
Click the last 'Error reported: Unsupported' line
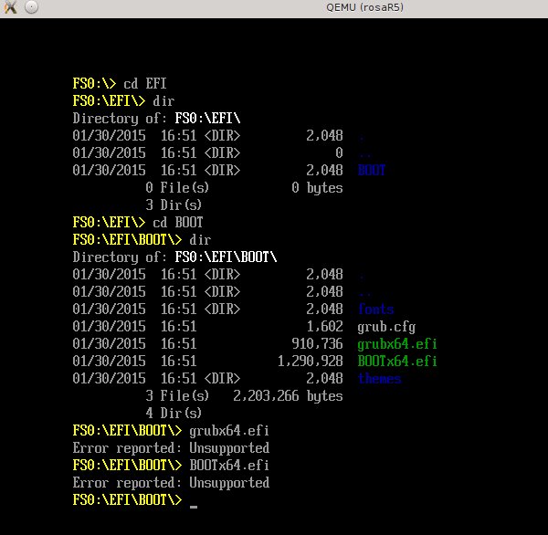tap(171, 483)
